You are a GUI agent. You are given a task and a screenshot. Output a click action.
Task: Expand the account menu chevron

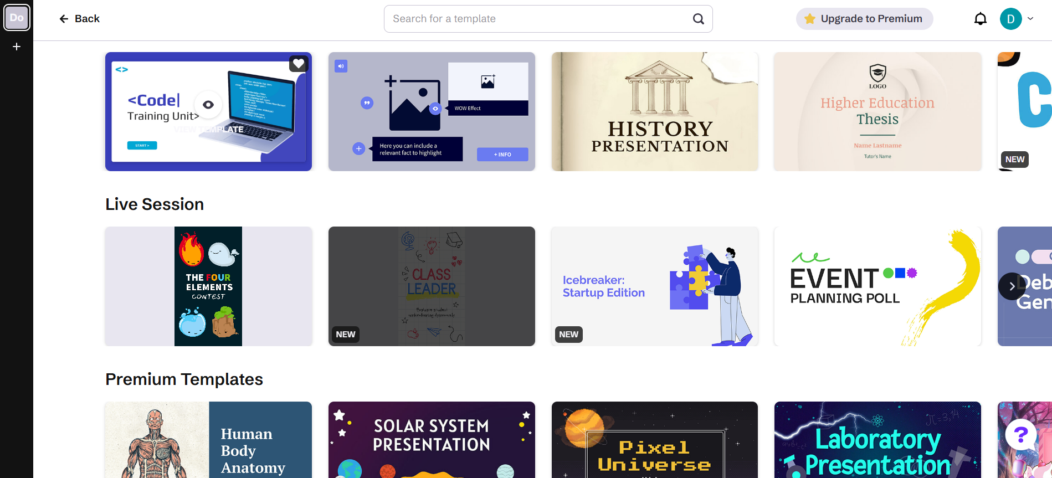pyautogui.click(x=1030, y=19)
